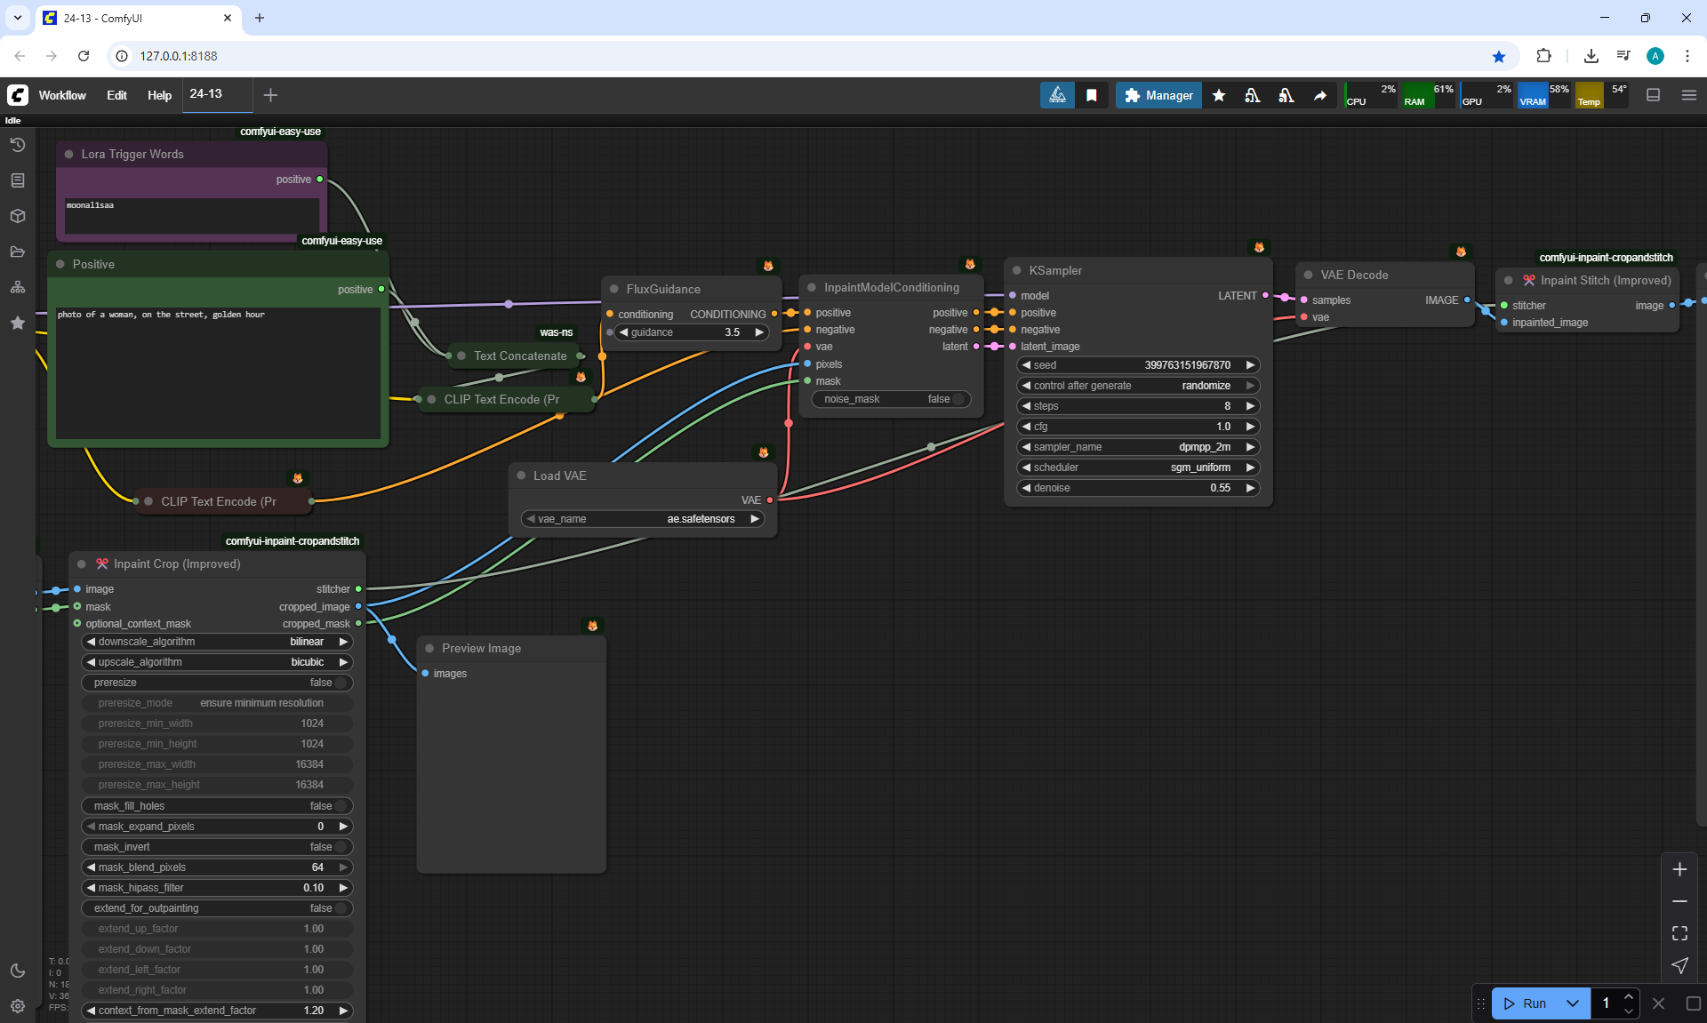
Task: Open the model library cube icon
Action: [17, 216]
